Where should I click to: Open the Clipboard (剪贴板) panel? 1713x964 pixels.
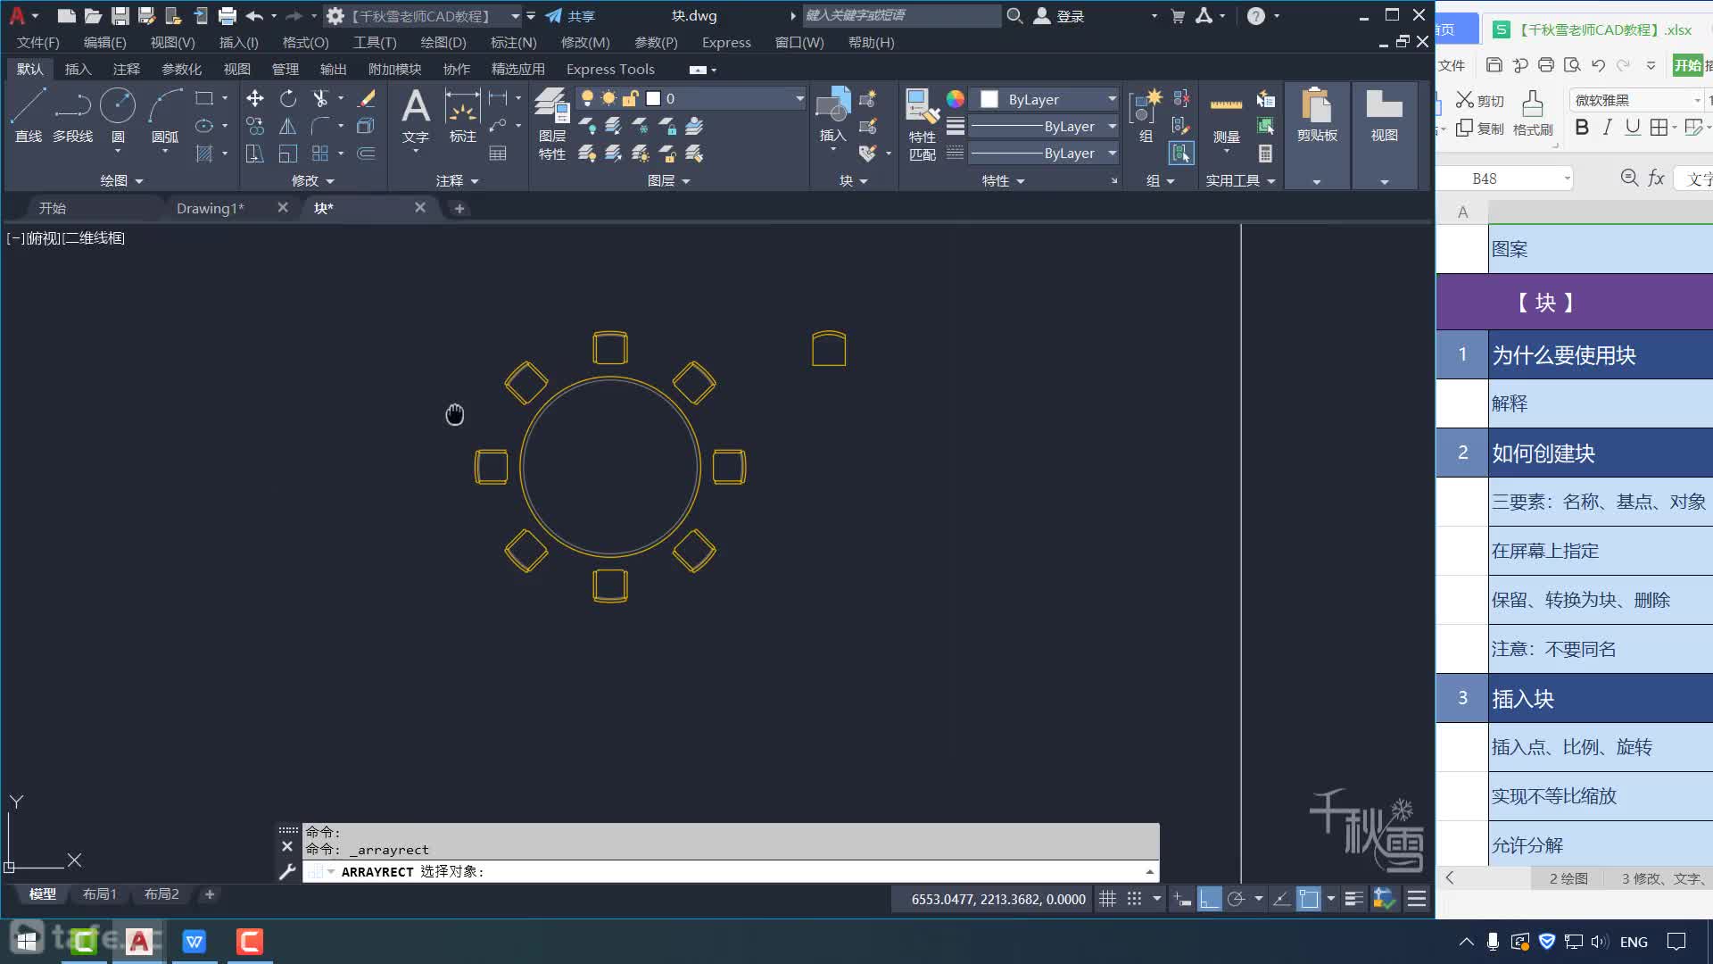[x=1317, y=115]
